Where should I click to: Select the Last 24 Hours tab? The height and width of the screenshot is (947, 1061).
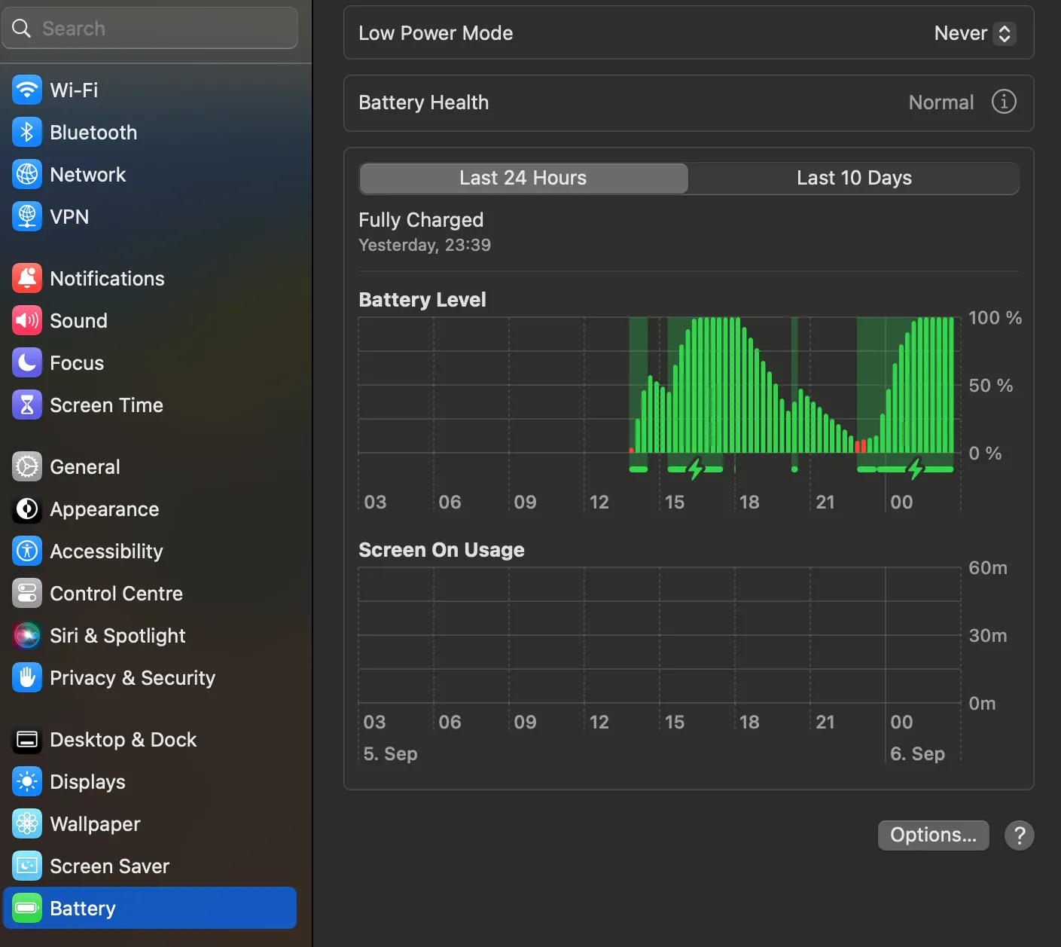point(523,179)
